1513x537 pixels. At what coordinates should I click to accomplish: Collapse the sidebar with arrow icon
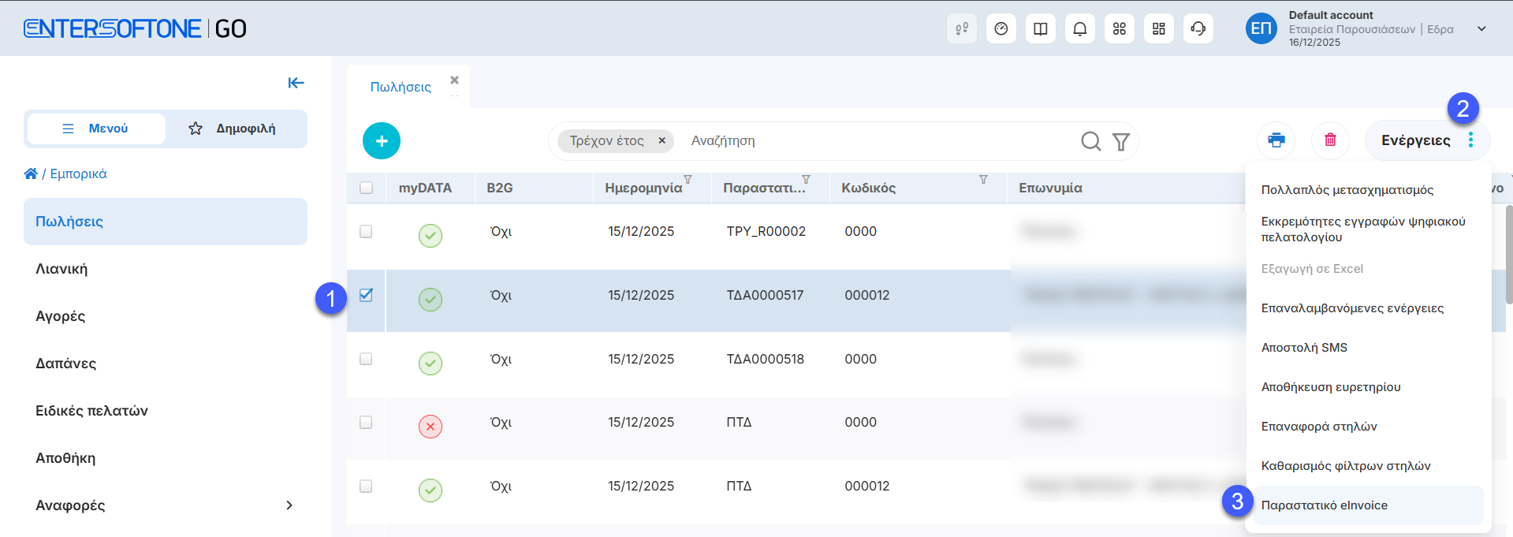(296, 83)
